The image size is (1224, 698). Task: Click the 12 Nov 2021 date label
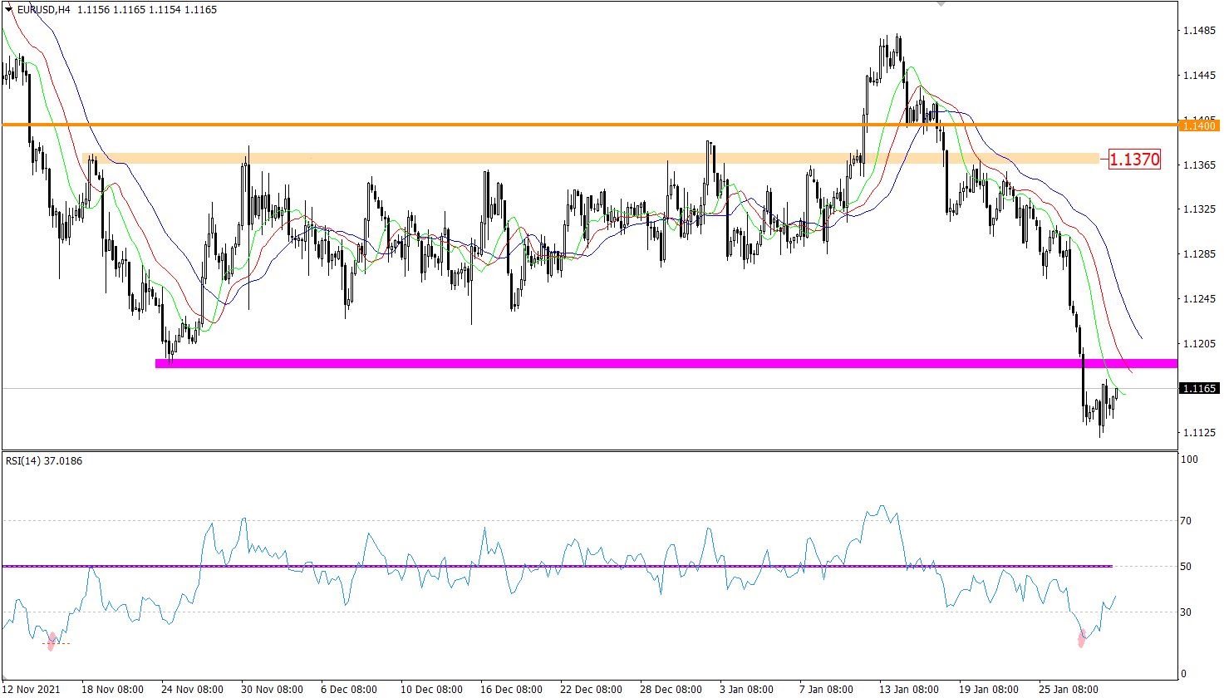point(32,690)
